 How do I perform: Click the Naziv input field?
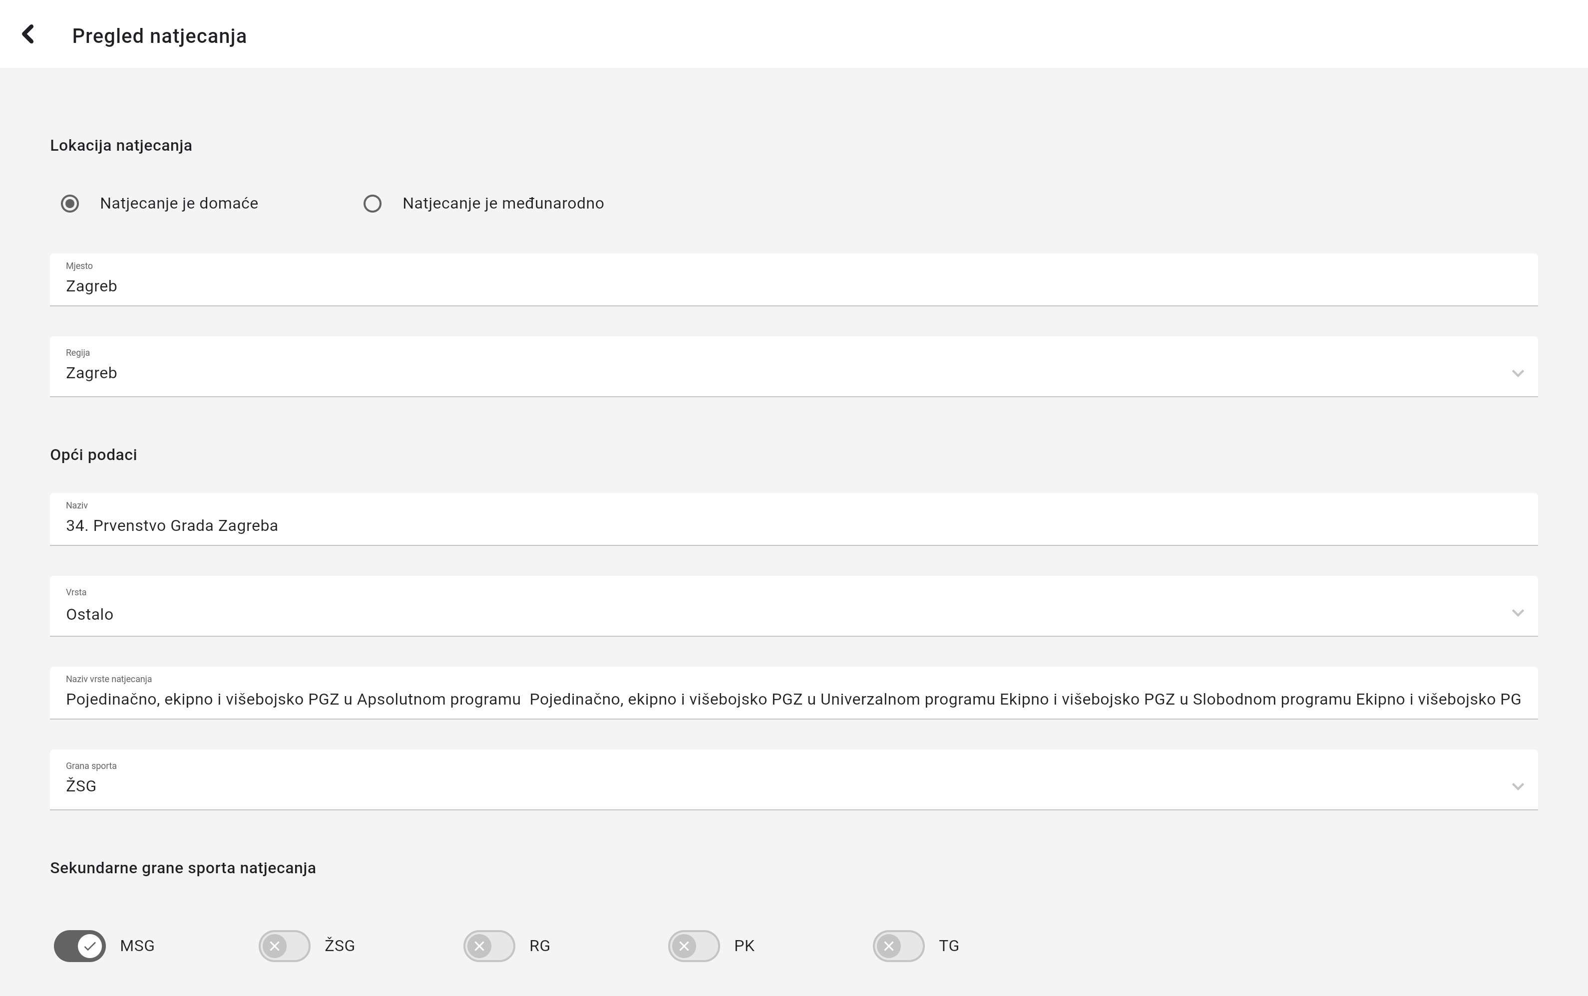[793, 525]
